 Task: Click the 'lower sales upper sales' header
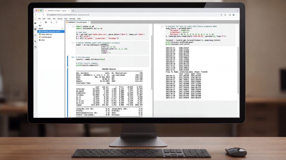click(190, 74)
